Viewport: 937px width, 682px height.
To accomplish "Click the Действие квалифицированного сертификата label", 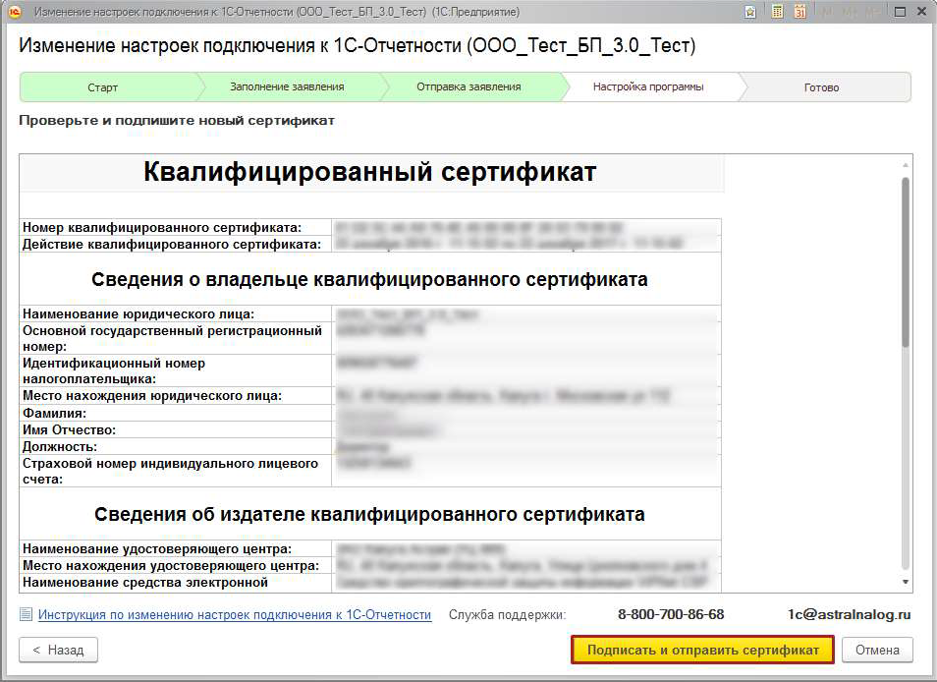I will tap(172, 244).
